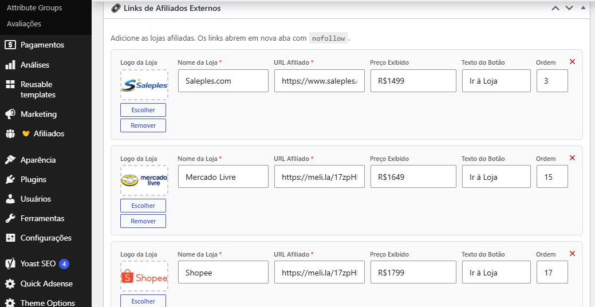The height and width of the screenshot is (307, 595).
Task: Click the Quick Adsense gear icon
Action: click(x=10, y=284)
